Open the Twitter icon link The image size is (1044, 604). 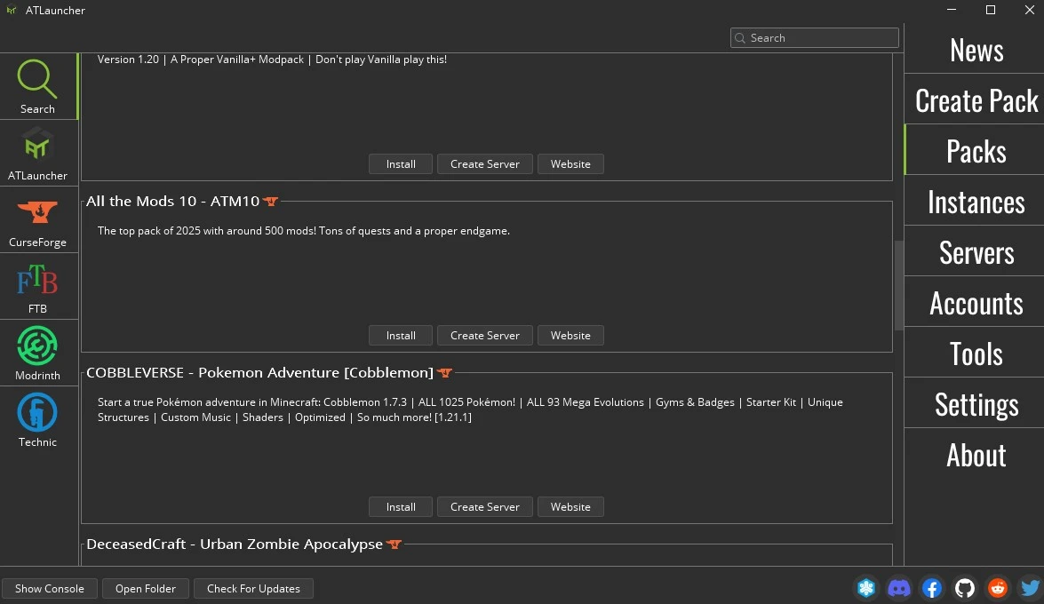(1030, 588)
